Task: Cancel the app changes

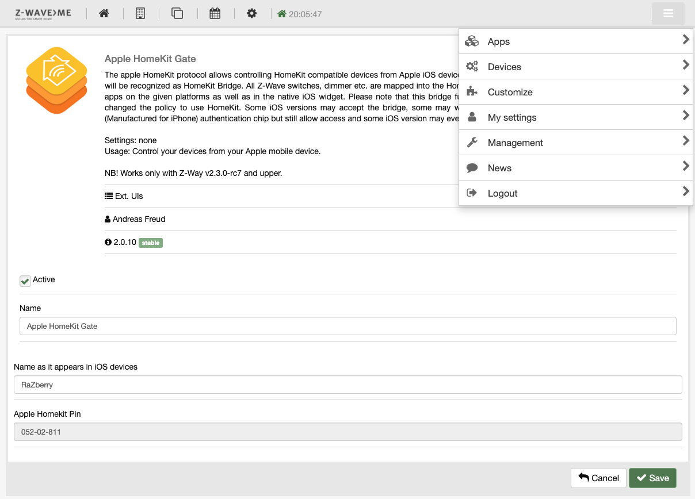Action: point(598,478)
